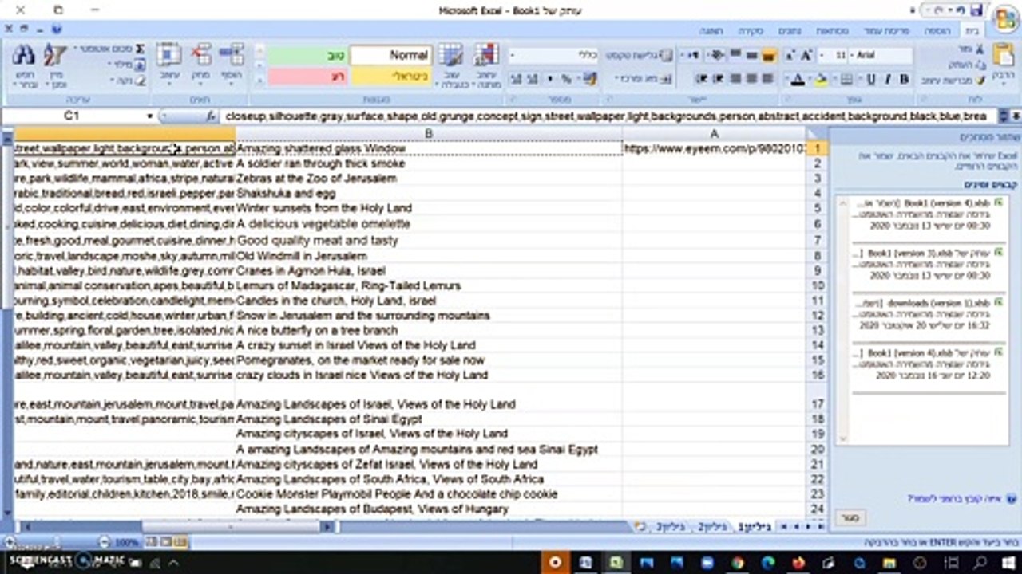Image resolution: width=1022 pixels, height=574 pixels.
Task: Switch to Page Layout view in status bar
Action: coord(167,542)
